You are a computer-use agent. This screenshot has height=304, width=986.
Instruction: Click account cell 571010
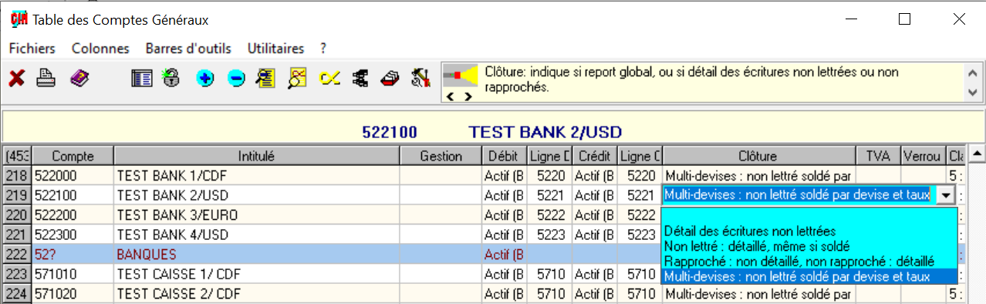(73, 273)
